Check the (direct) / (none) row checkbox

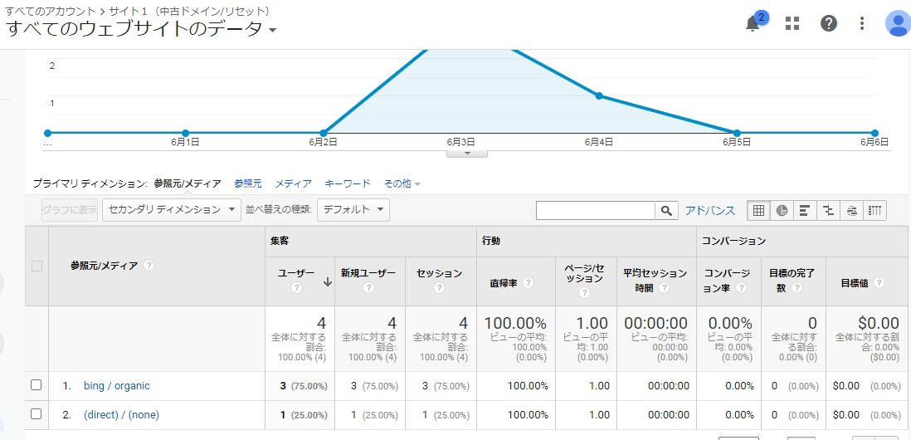point(36,414)
